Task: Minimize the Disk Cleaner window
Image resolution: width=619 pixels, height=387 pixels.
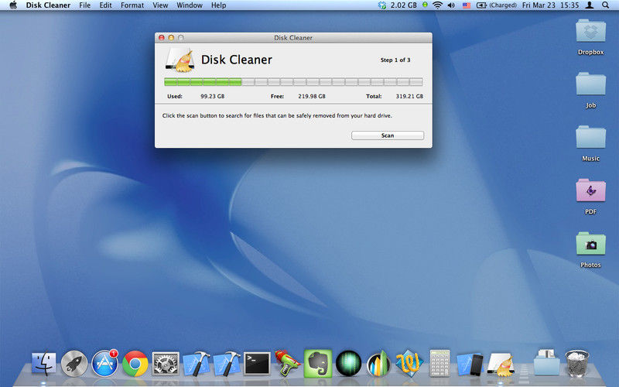Action: [x=171, y=37]
